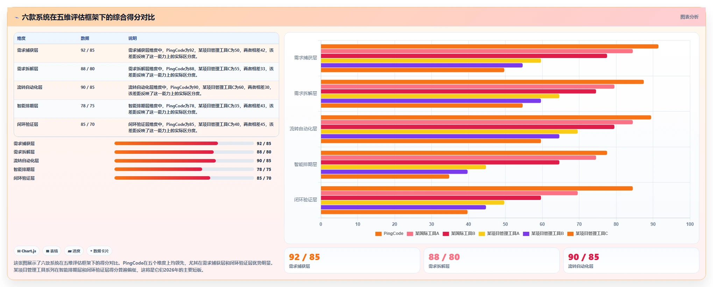The image size is (713, 287).
Task: Click description mentioning 两者相差42
Action: [201, 53]
